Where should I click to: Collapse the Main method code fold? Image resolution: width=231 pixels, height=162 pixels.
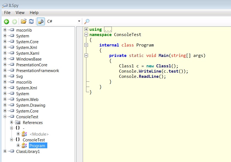[86, 56]
